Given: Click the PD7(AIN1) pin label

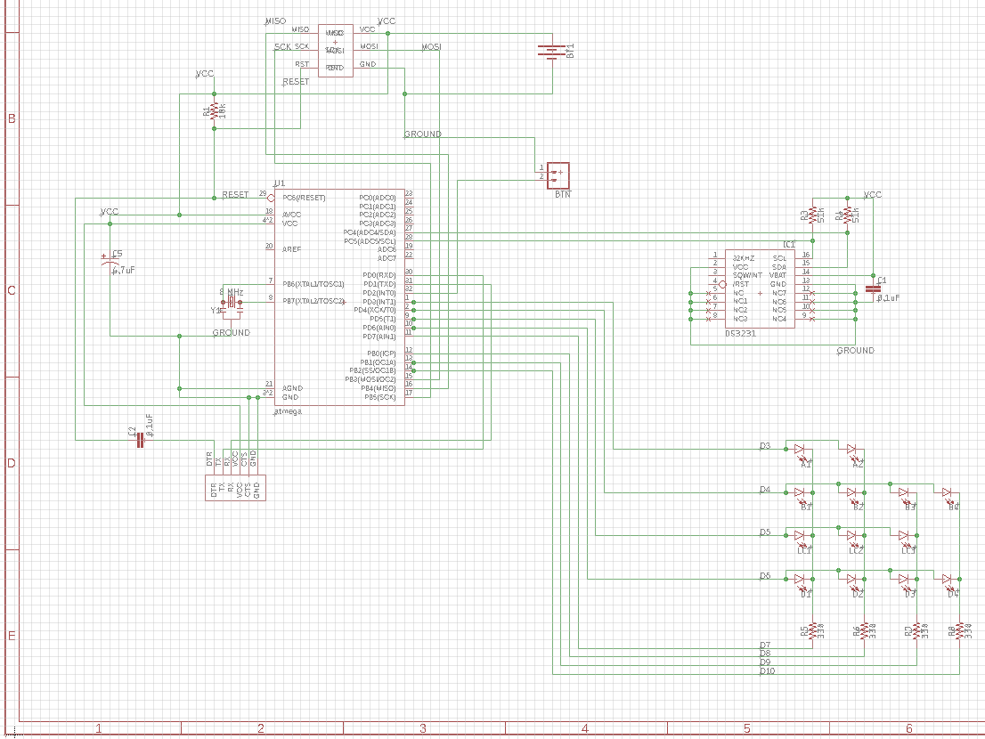Looking at the screenshot, I should pos(379,337).
